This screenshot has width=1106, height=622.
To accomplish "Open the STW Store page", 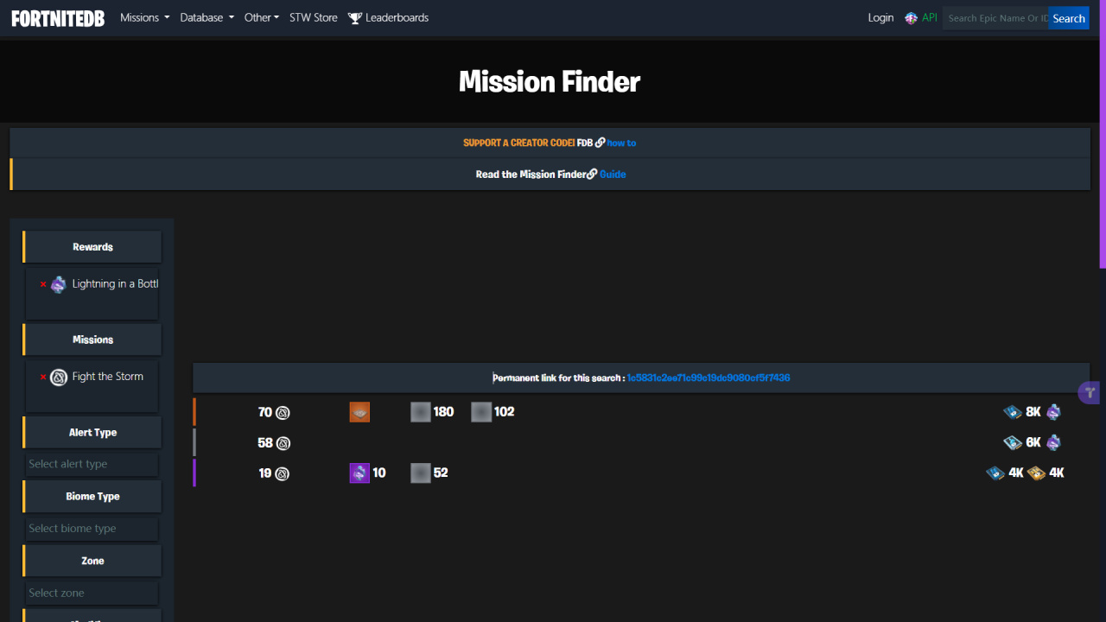I will click(313, 17).
